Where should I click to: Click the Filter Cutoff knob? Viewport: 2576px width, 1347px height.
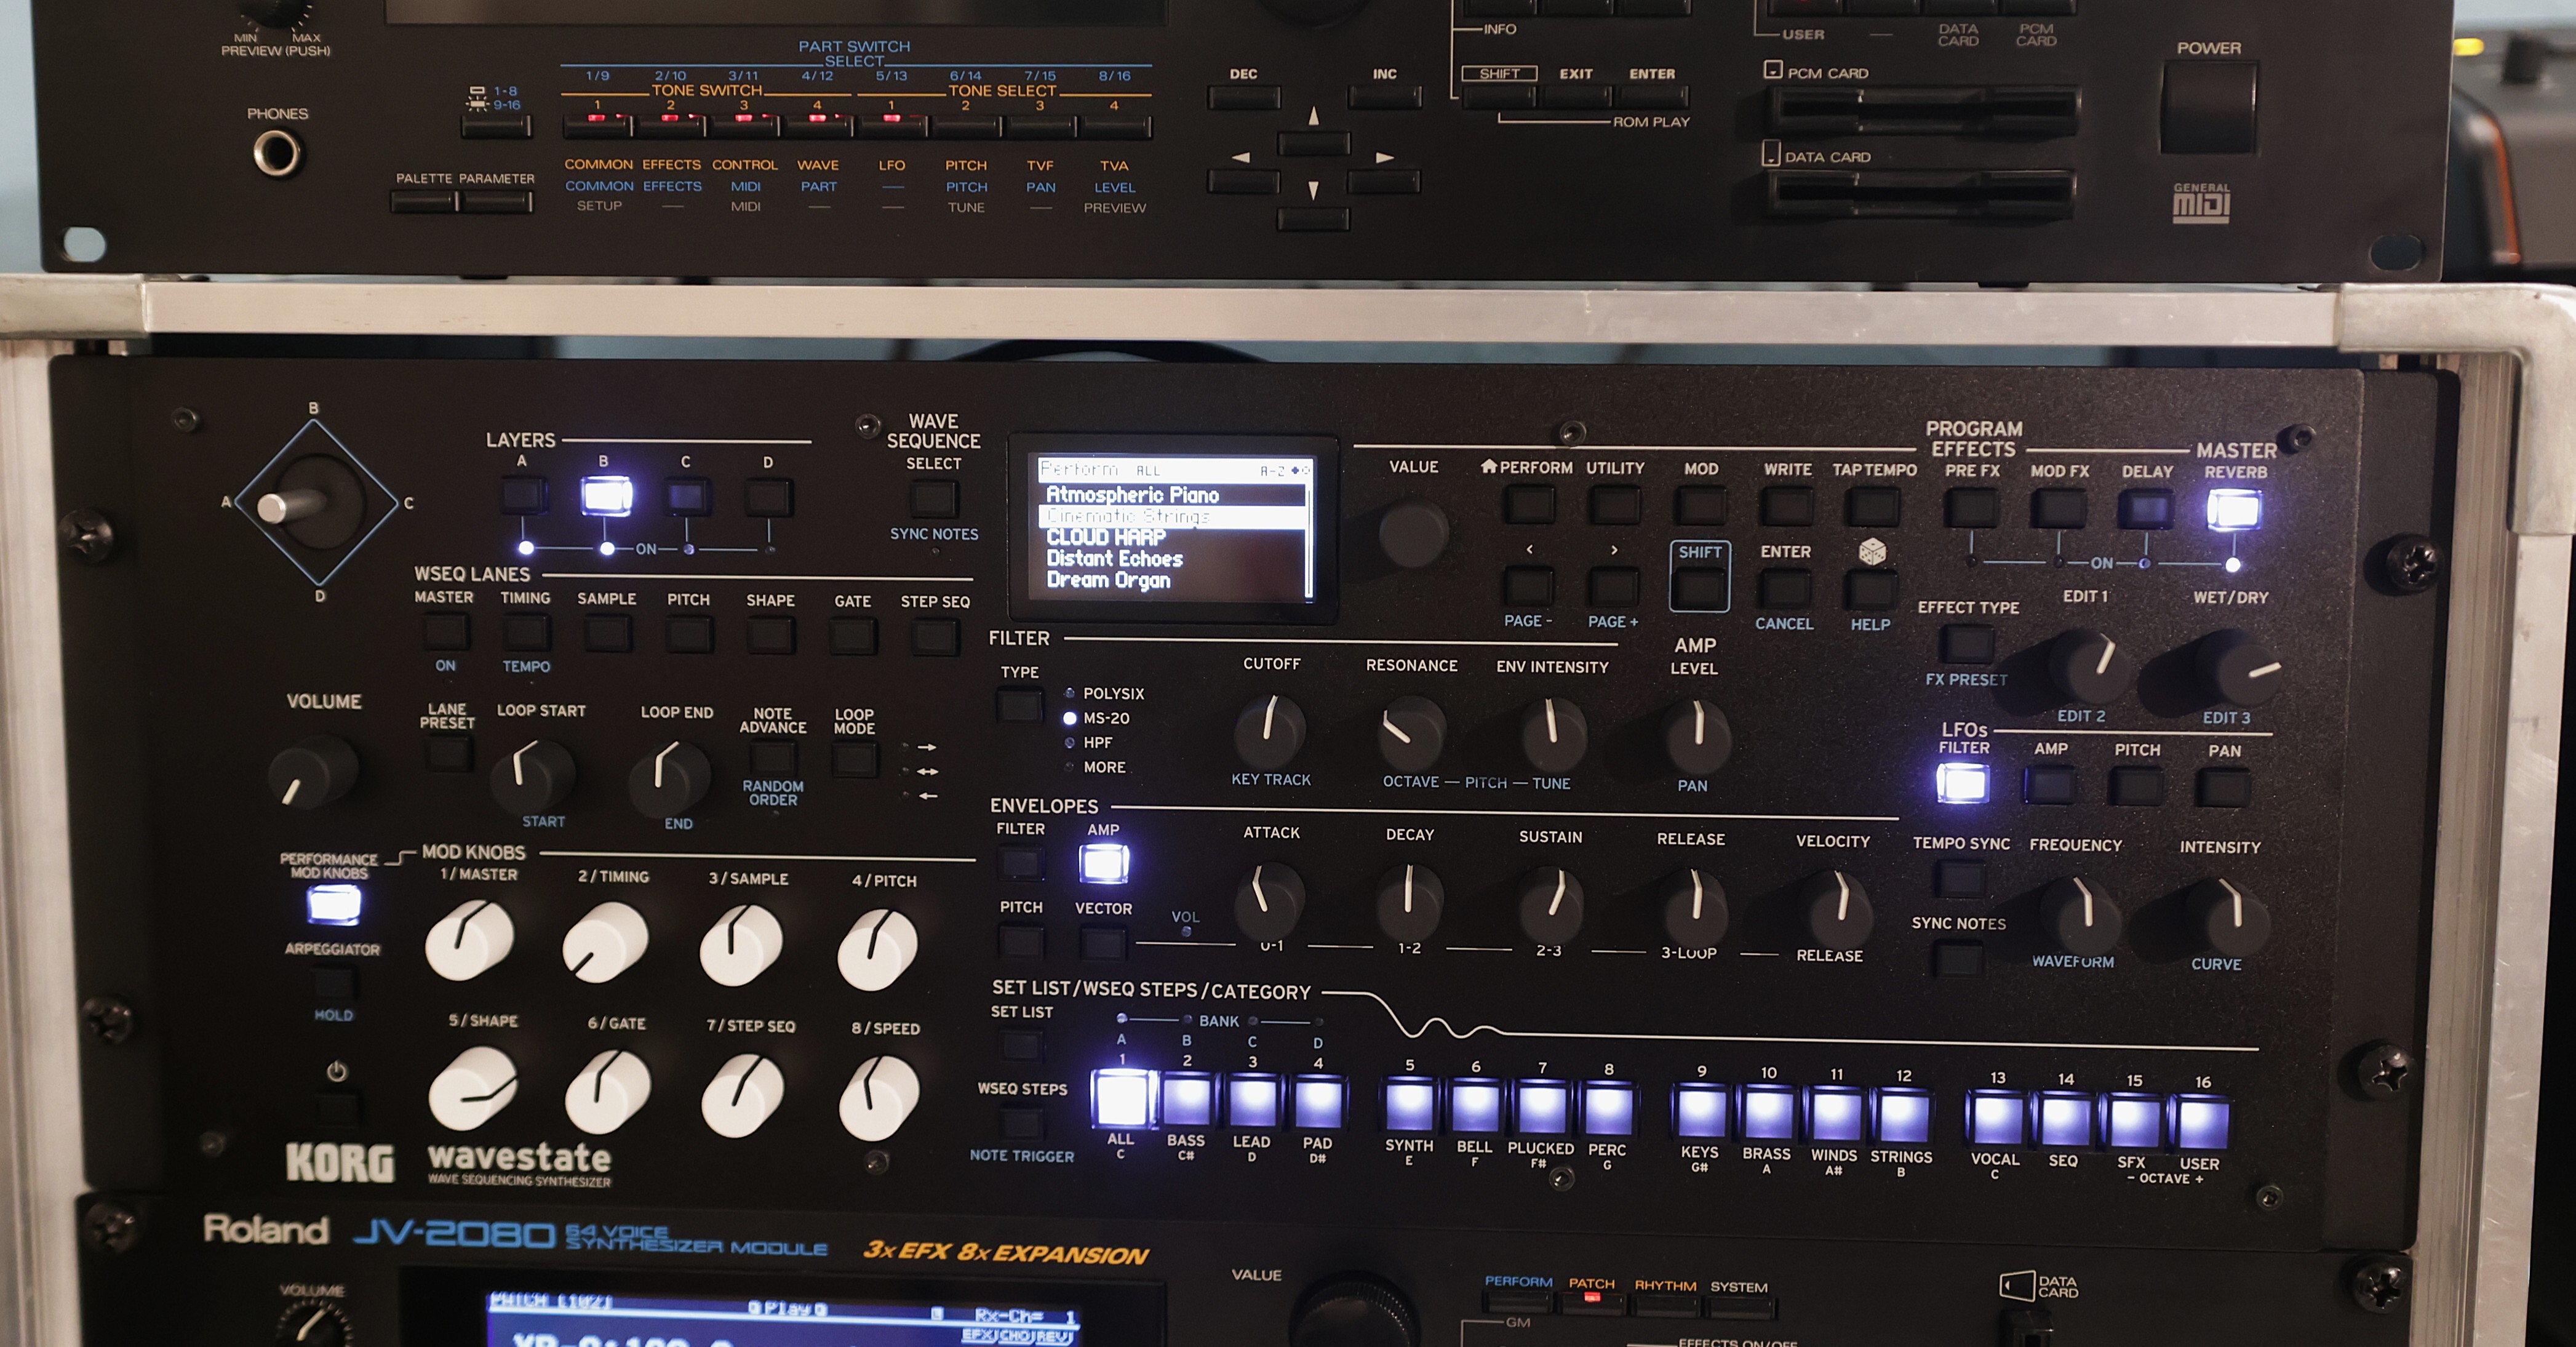(x=1270, y=731)
